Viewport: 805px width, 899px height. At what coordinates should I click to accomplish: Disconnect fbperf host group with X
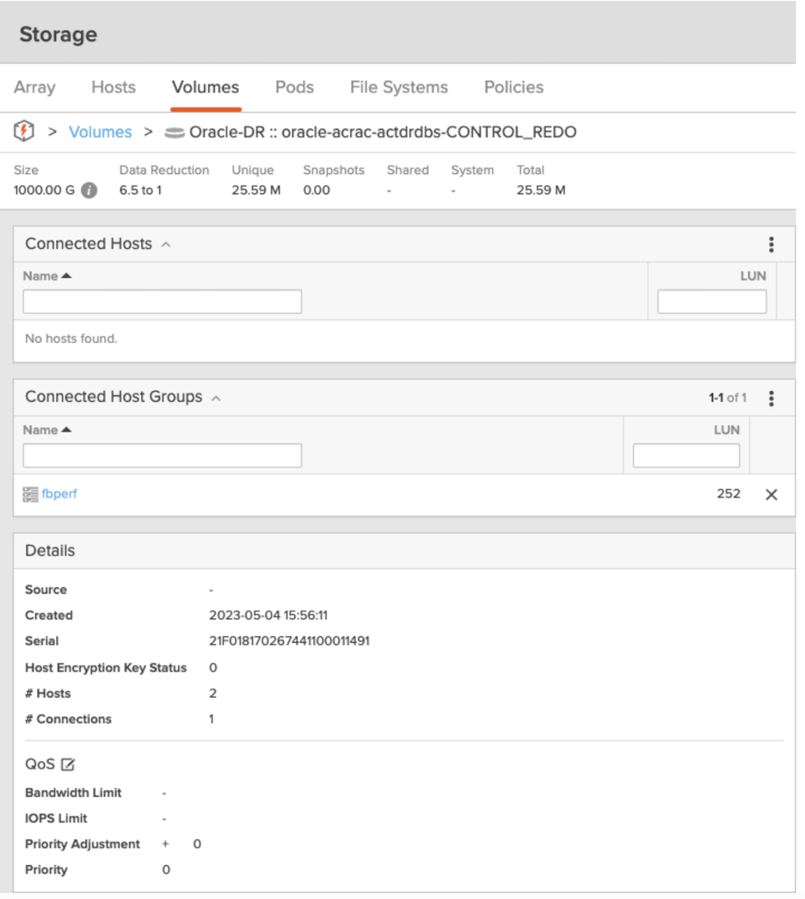(x=771, y=495)
